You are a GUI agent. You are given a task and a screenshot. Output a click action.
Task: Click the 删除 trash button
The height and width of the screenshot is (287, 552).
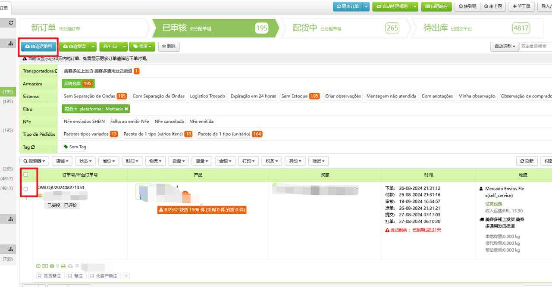169,47
